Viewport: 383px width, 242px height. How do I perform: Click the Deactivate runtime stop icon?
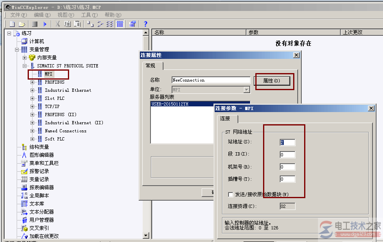click(35, 24)
